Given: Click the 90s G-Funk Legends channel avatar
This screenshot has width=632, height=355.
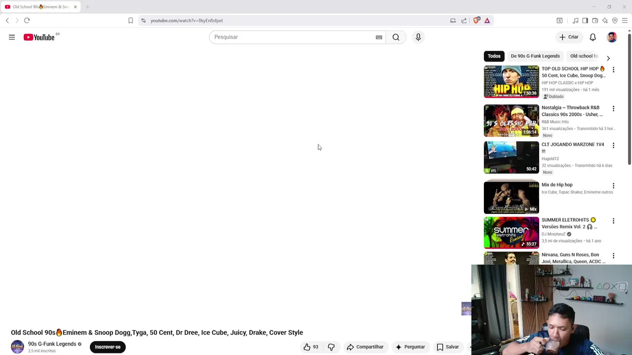Looking at the screenshot, I should point(17,347).
